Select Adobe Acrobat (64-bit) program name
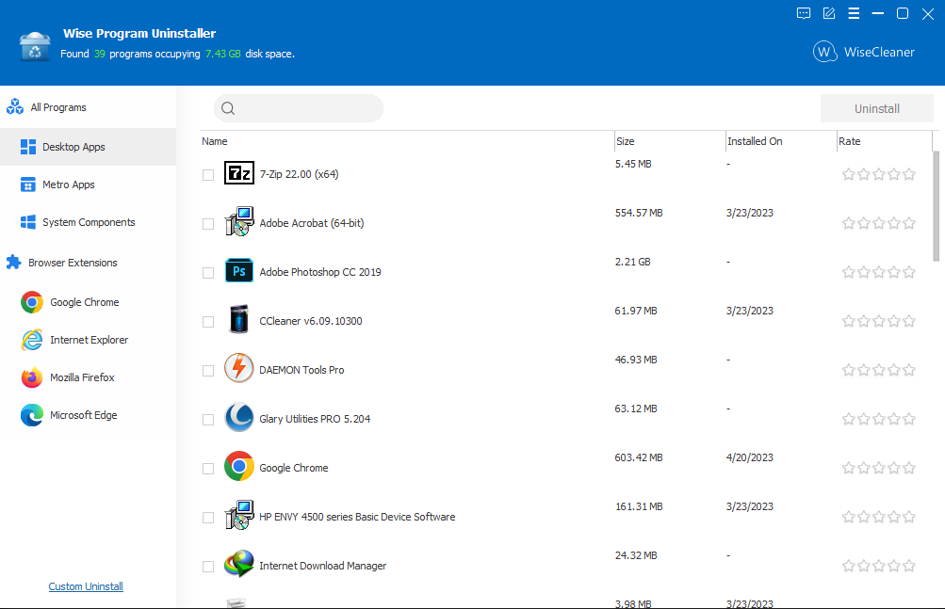Viewport: 945px width, 609px height. (312, 223)
